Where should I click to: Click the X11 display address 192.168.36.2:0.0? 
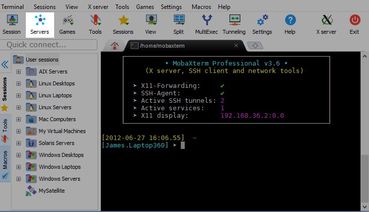coord(252,116)
